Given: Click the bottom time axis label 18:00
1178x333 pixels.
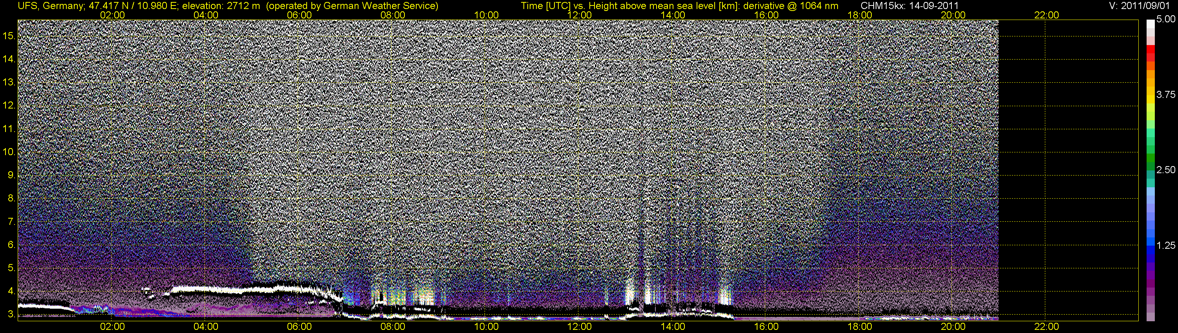Looking at the screenshot, I should 860,327.
